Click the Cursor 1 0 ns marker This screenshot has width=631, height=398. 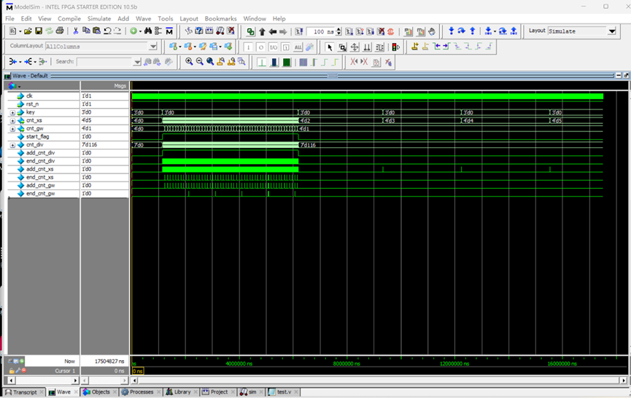click(x=138, y=371)
